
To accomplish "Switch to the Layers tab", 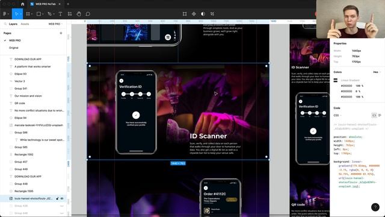I will tap(13, 24).
